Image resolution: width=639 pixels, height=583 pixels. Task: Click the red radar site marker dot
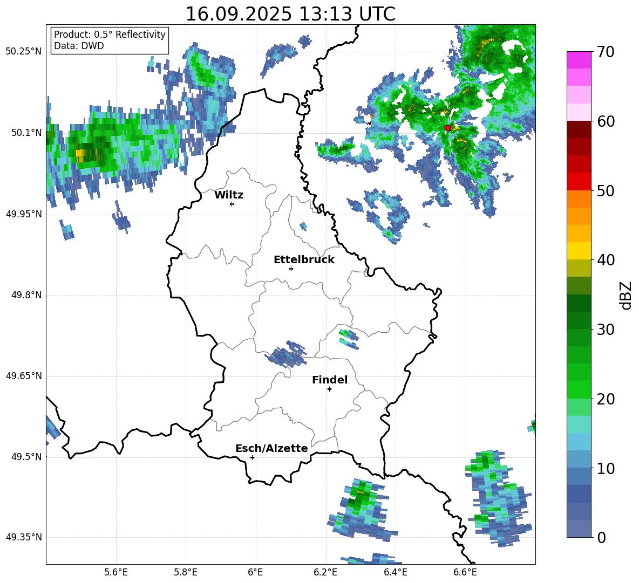(x=447, y=128)
